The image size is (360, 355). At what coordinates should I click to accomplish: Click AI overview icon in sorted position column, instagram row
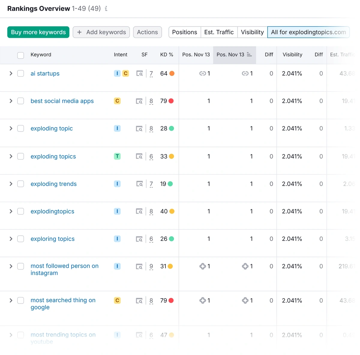click(x=245, y=266)
